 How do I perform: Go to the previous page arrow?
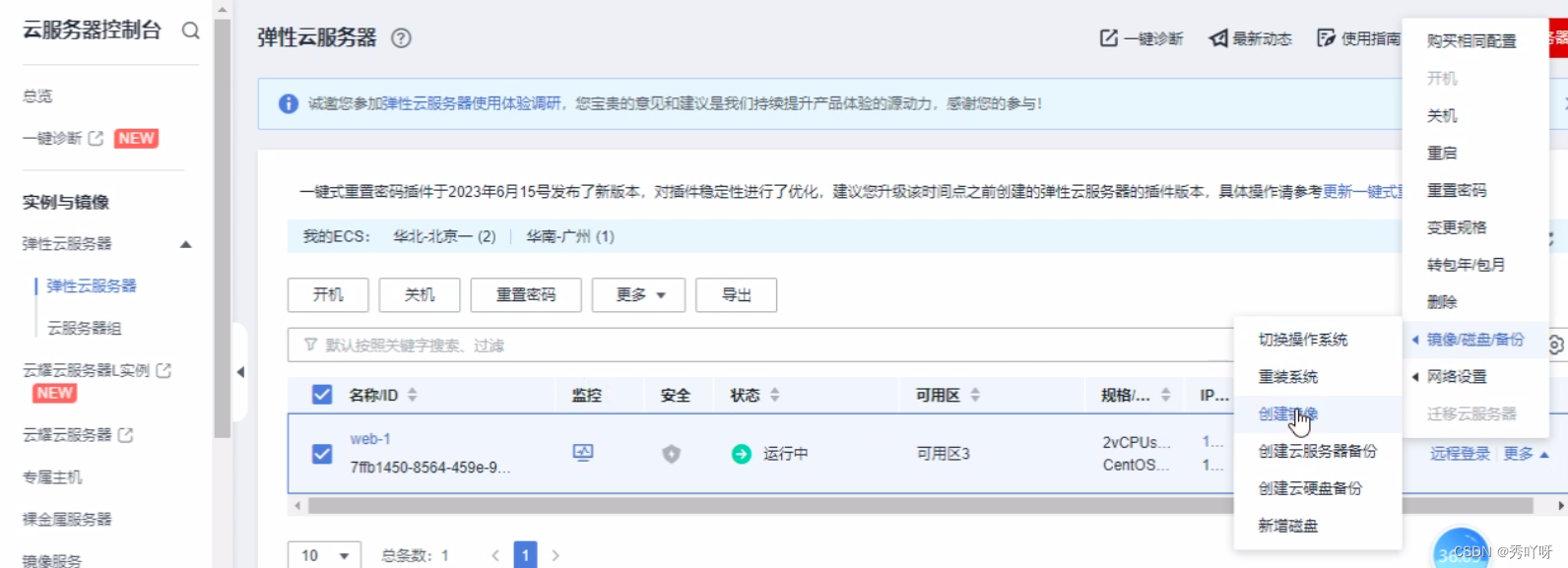coord(495,555)
